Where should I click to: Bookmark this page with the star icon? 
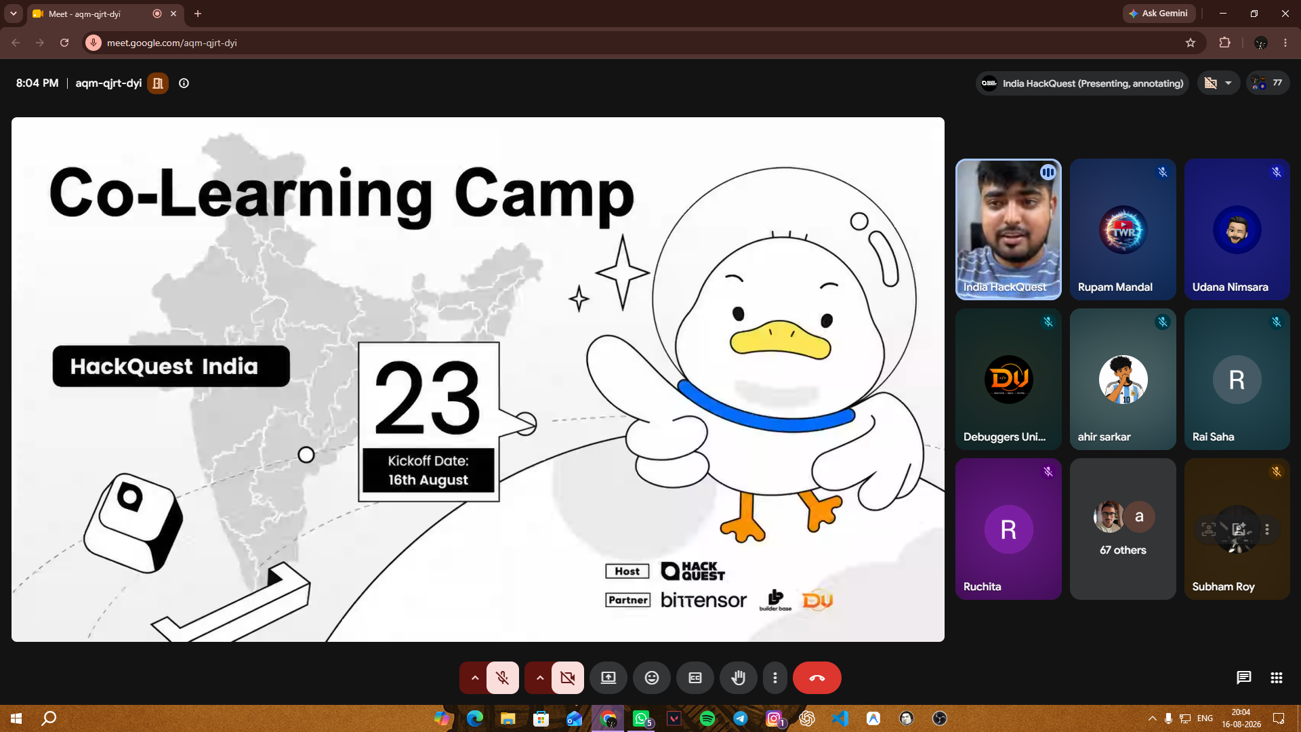(1191, 43)
